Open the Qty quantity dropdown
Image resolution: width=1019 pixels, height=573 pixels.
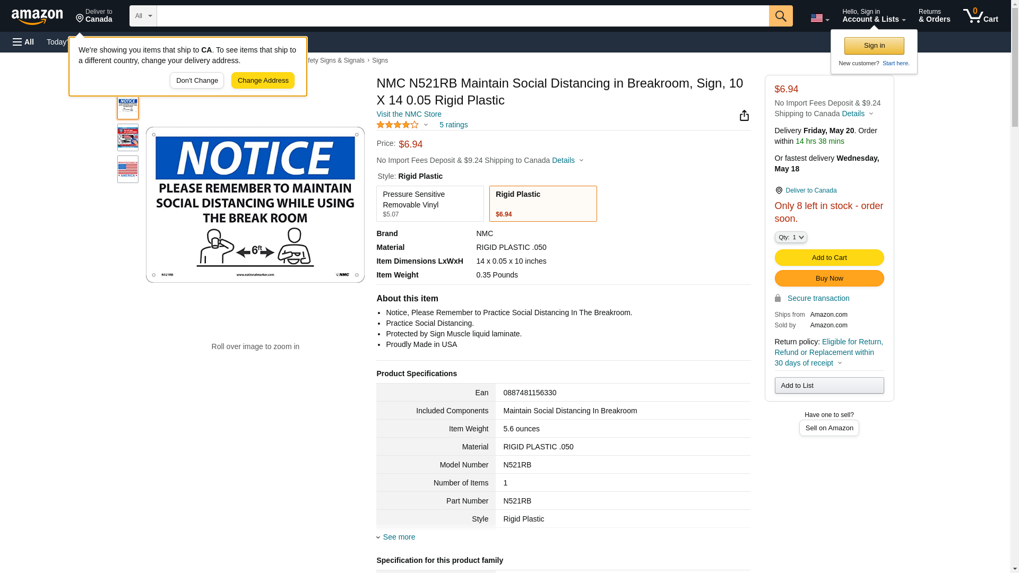tap(790, 237)
